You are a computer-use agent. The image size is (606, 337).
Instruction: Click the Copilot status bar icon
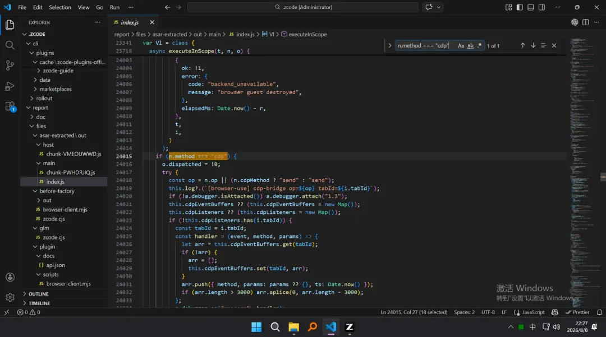554,312
